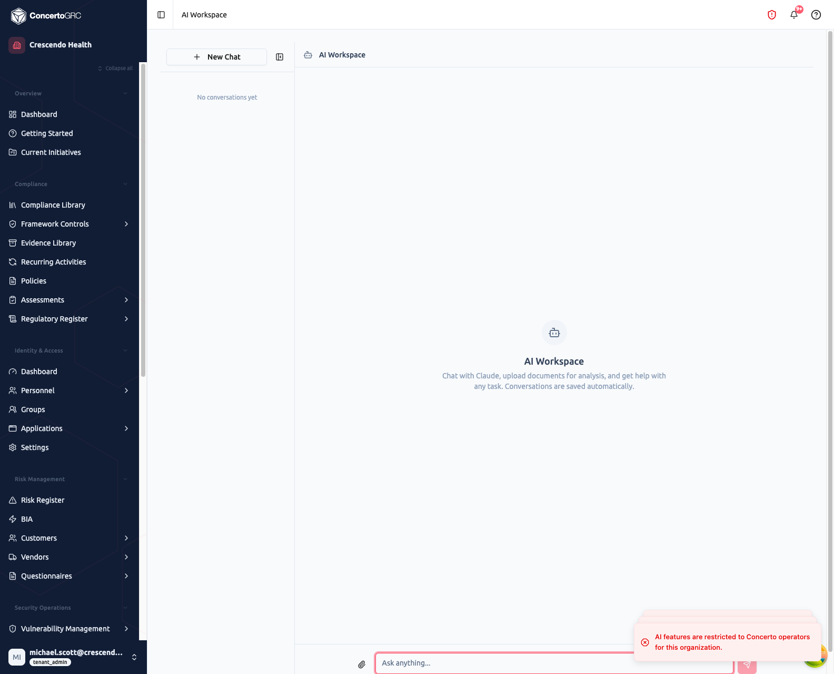This screenshot has height=674, width=834.
Task: Open the help question mark icon
Action: point(816,15)
